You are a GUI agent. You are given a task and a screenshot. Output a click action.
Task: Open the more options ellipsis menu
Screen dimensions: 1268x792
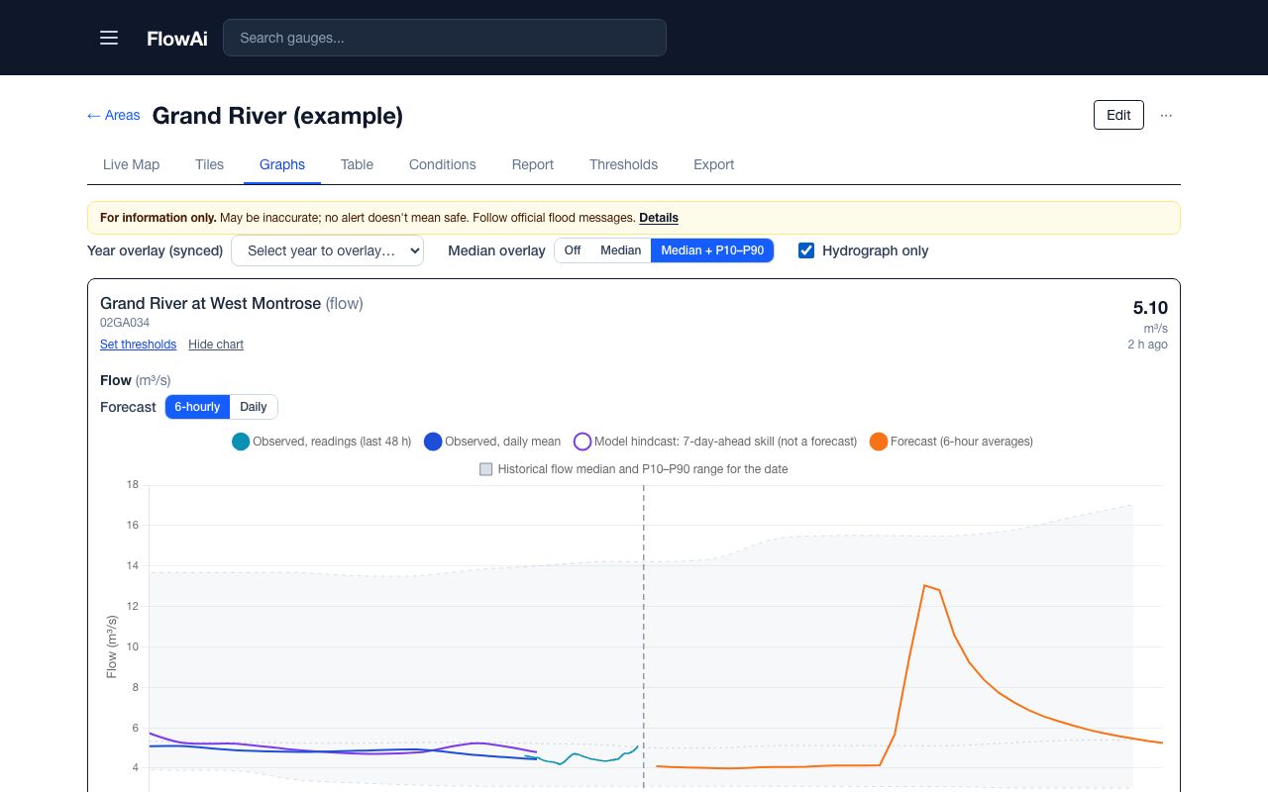click(1166, 115)
